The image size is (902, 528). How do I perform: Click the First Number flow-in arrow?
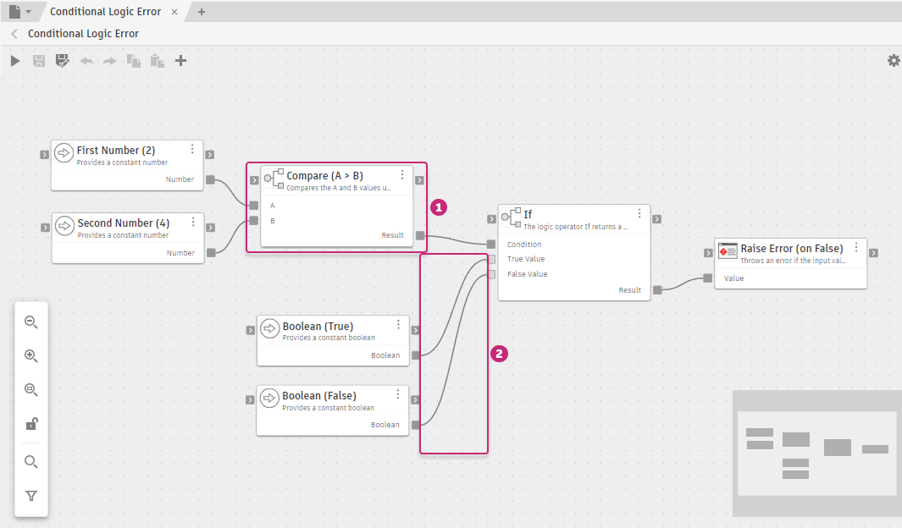pyautogui.click(x=44, y=155)
